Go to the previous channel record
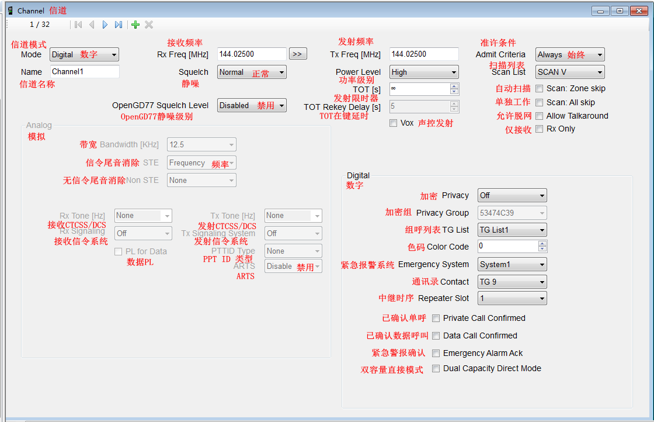The width and height of the screenshot is (654, 422). (x=92, y=25)
